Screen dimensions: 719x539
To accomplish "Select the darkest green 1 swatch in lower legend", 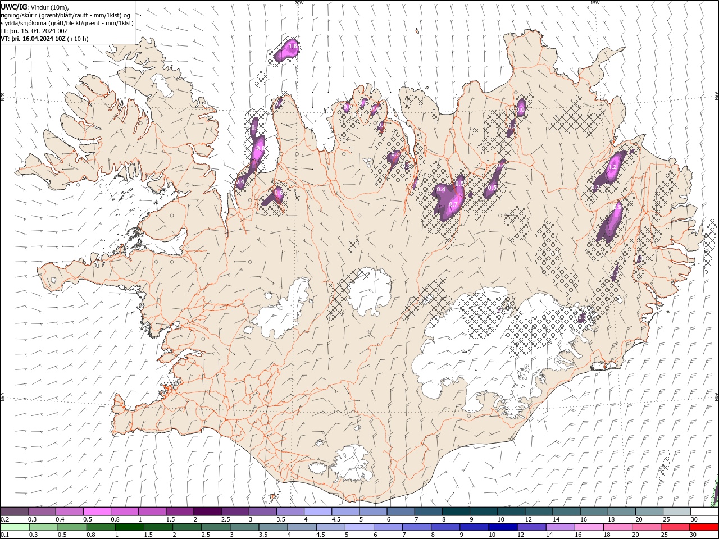I will 129,527.
